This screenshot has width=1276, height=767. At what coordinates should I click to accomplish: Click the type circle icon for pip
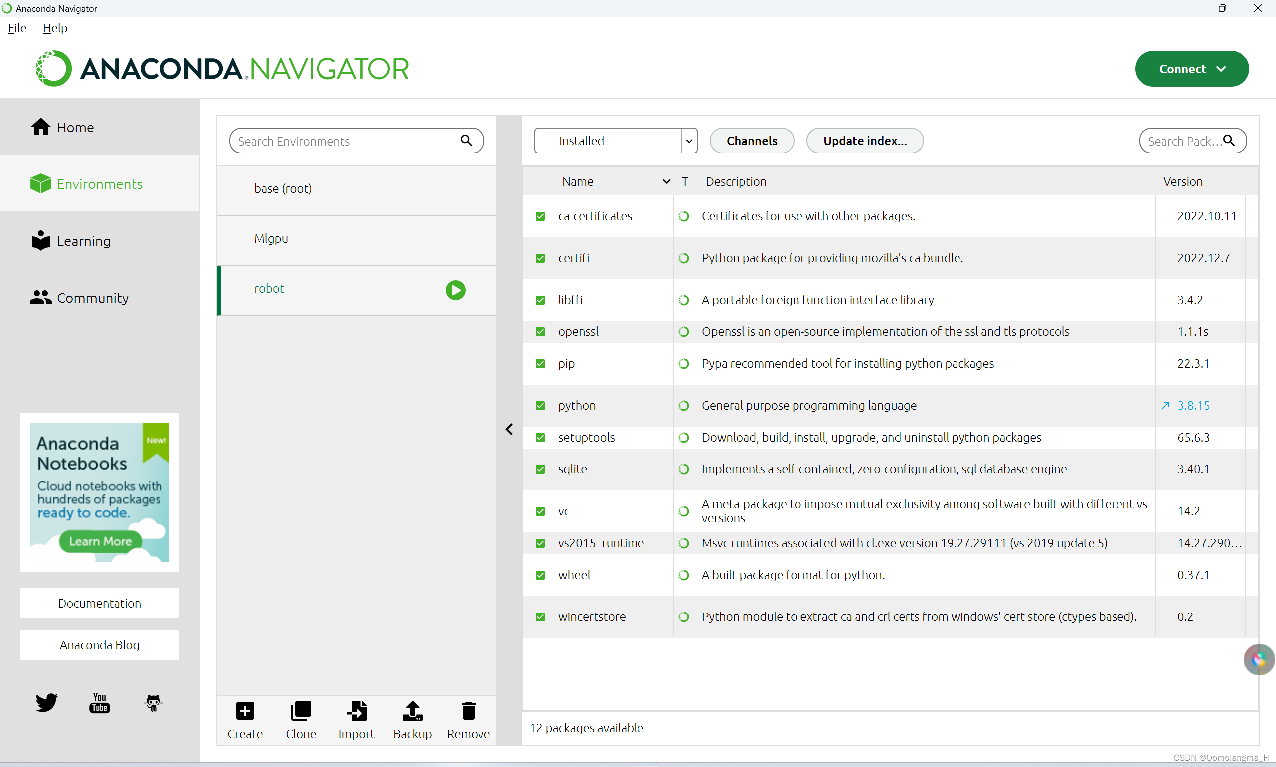(684, 364)
